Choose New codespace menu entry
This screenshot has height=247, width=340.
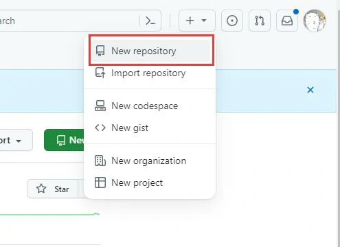[x=150, y=106]
